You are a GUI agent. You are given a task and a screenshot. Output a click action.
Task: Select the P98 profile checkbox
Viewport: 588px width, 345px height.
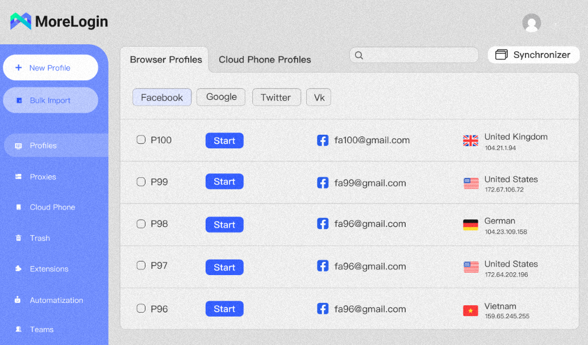tap(141, 224)
